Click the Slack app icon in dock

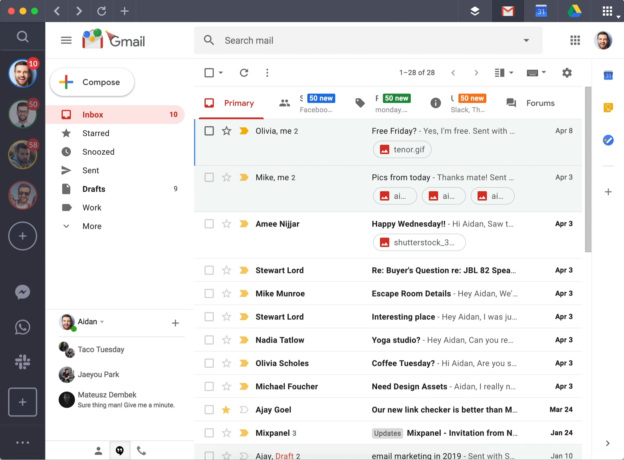tap(23, 360)
